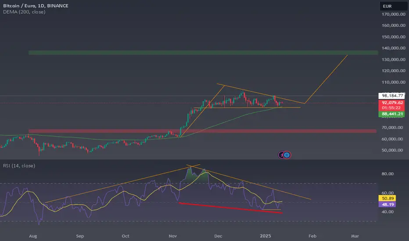Click the Dec label on time axis
Screen dimensions: 409x241
218,236
